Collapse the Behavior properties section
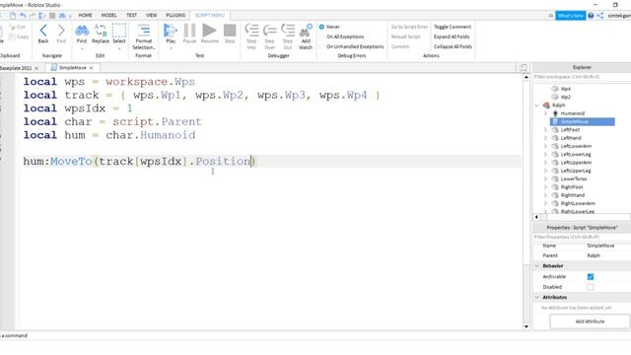Image resolution: width=631 pixels, height=355 pixels. click(537, 266)
